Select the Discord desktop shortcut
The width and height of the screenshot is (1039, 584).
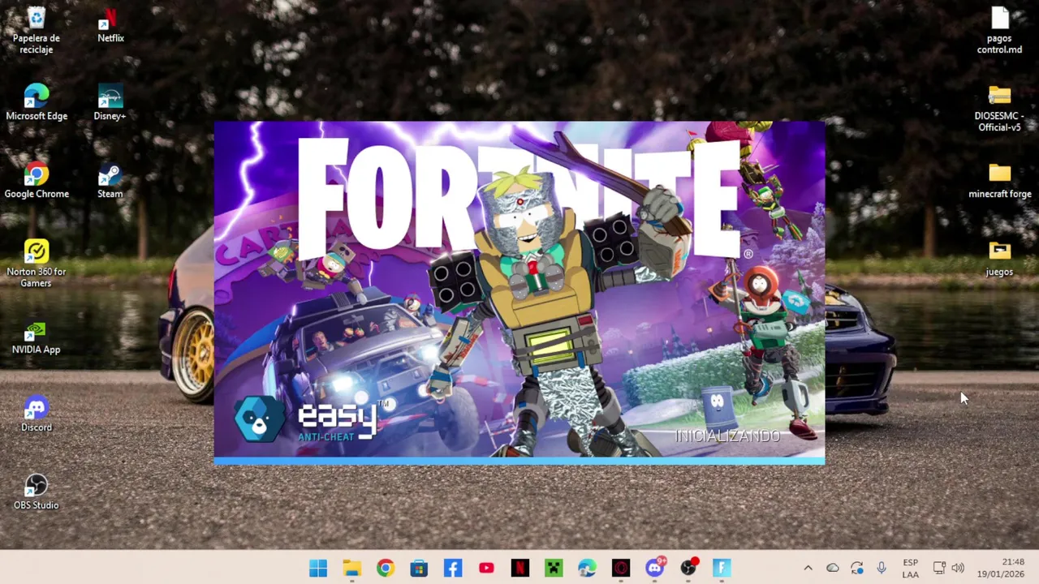pyautogui.click(x=37, y=414)
